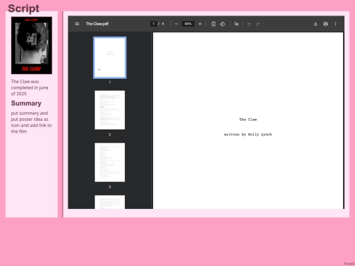Print the PDF document
This screenshot has height=266, width=355.
325,24
